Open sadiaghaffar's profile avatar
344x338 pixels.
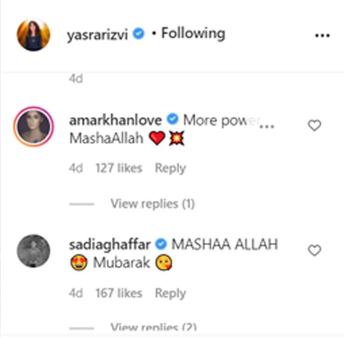pos(33,251)
